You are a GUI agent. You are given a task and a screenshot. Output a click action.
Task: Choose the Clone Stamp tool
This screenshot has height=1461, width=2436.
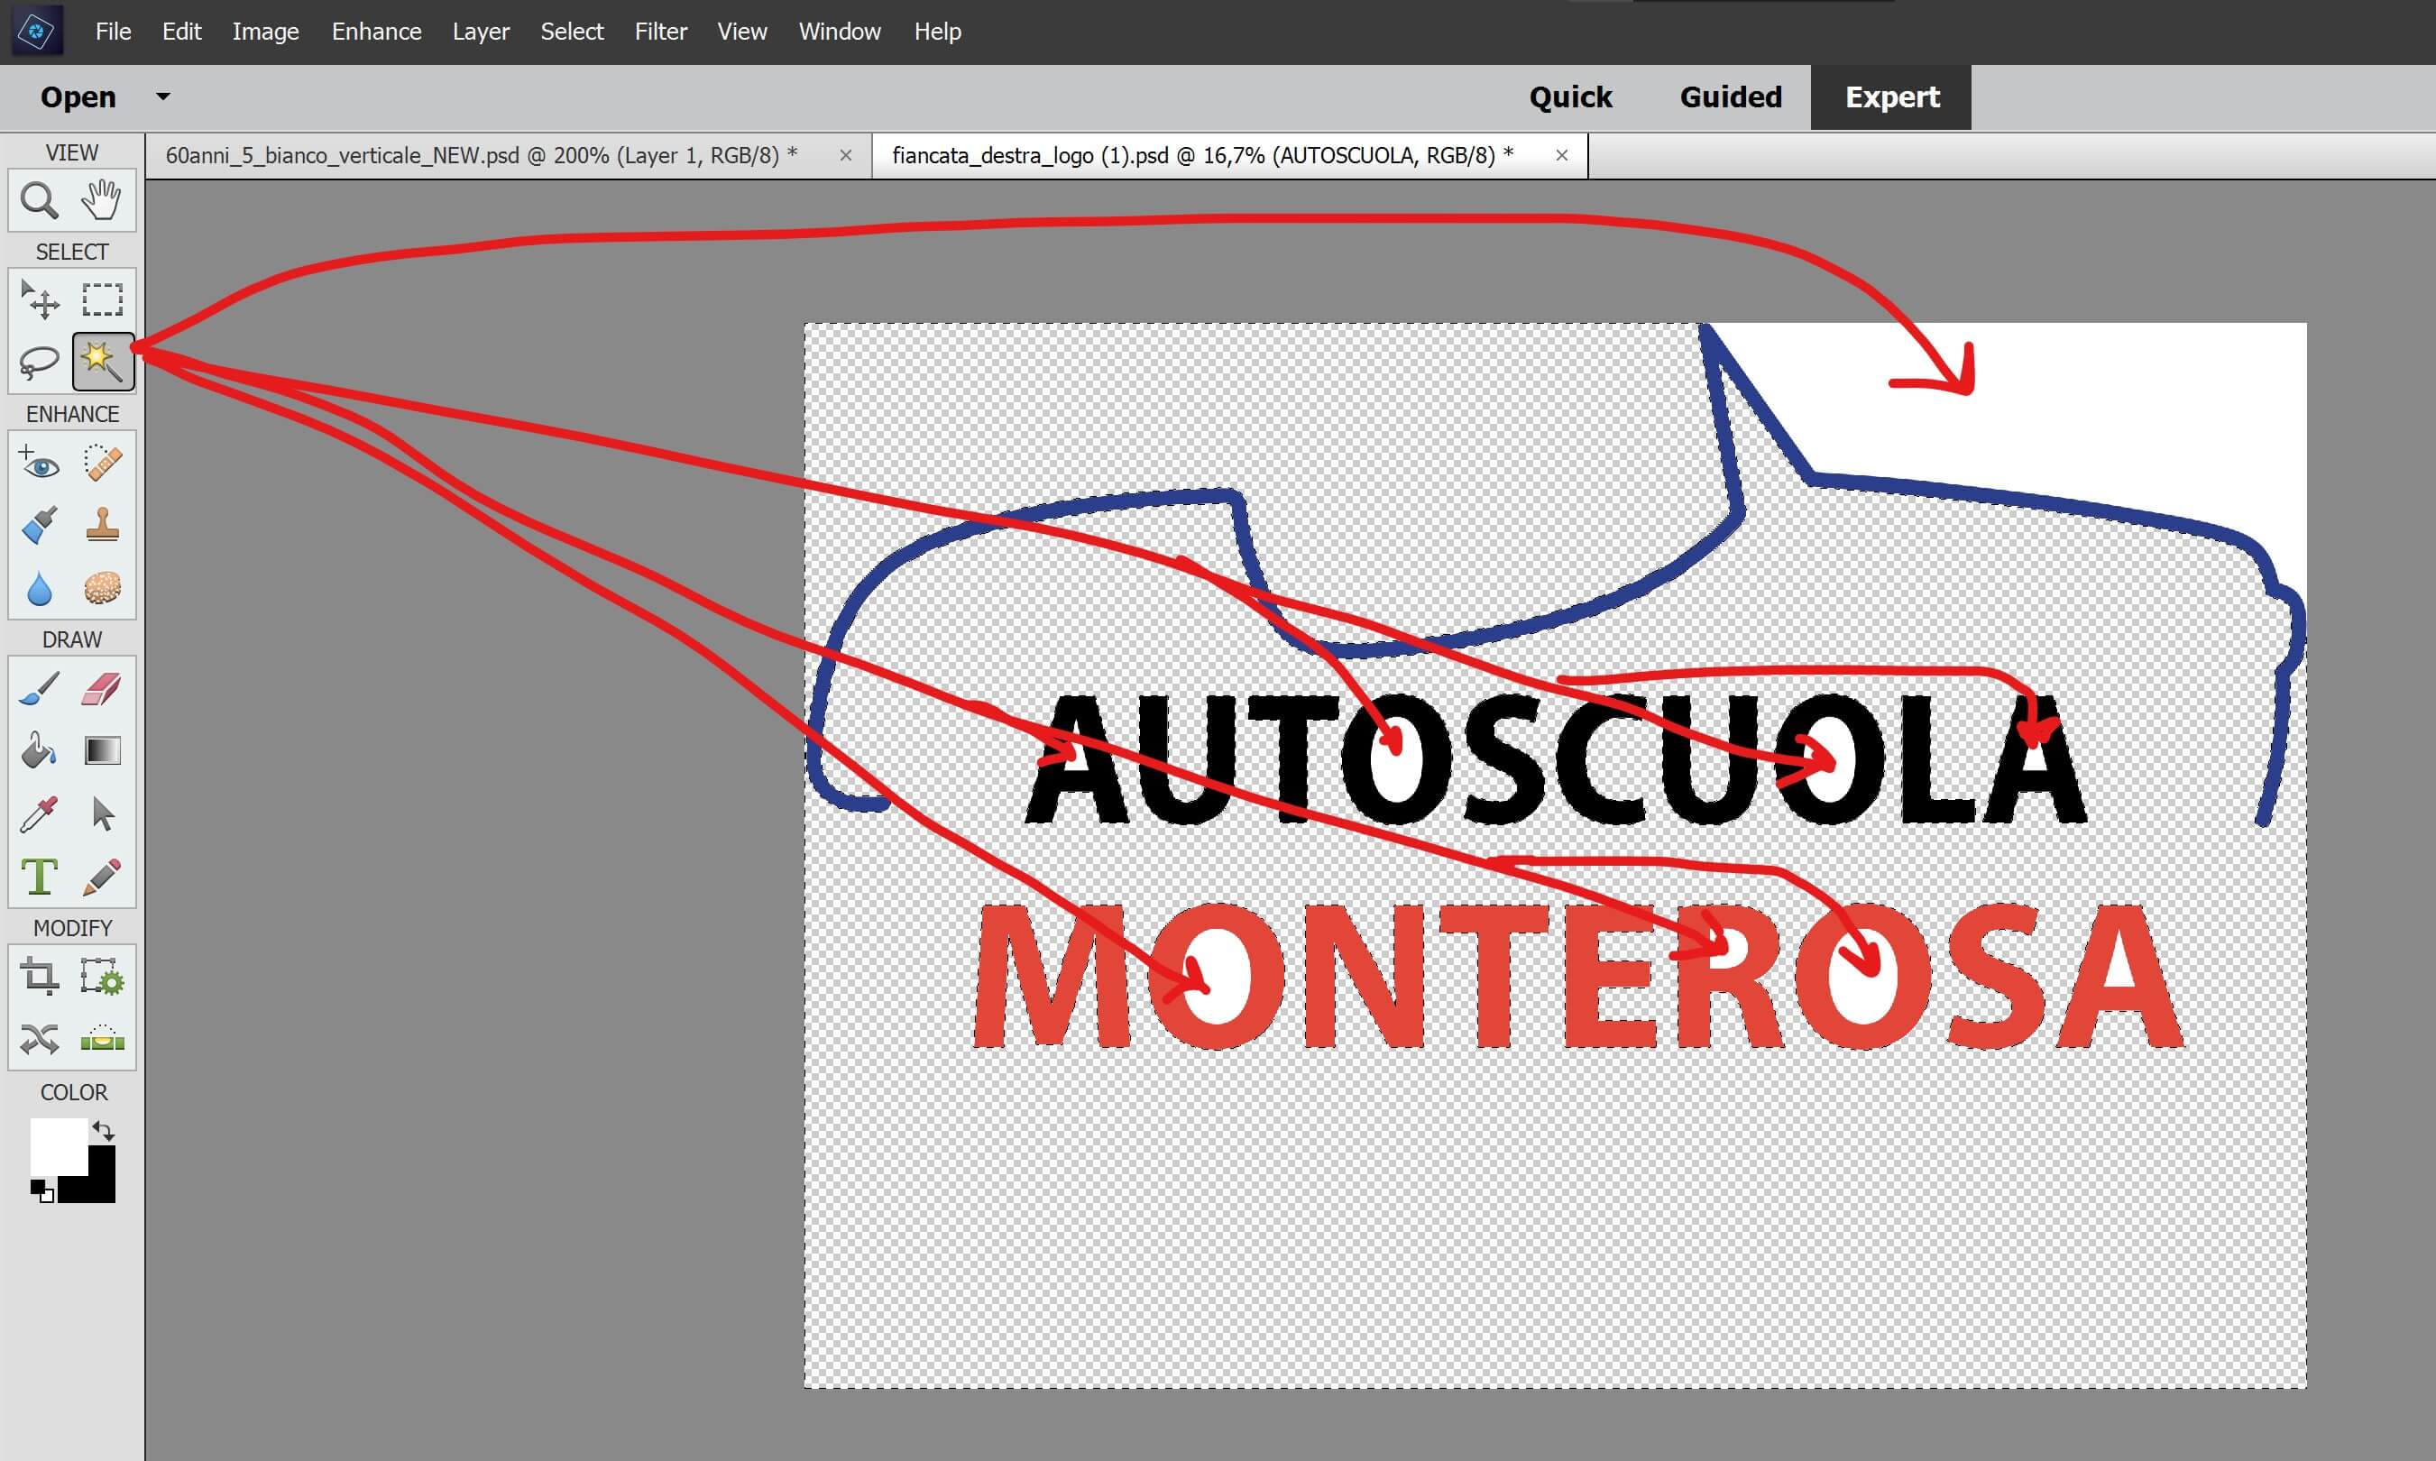[102, 525]
